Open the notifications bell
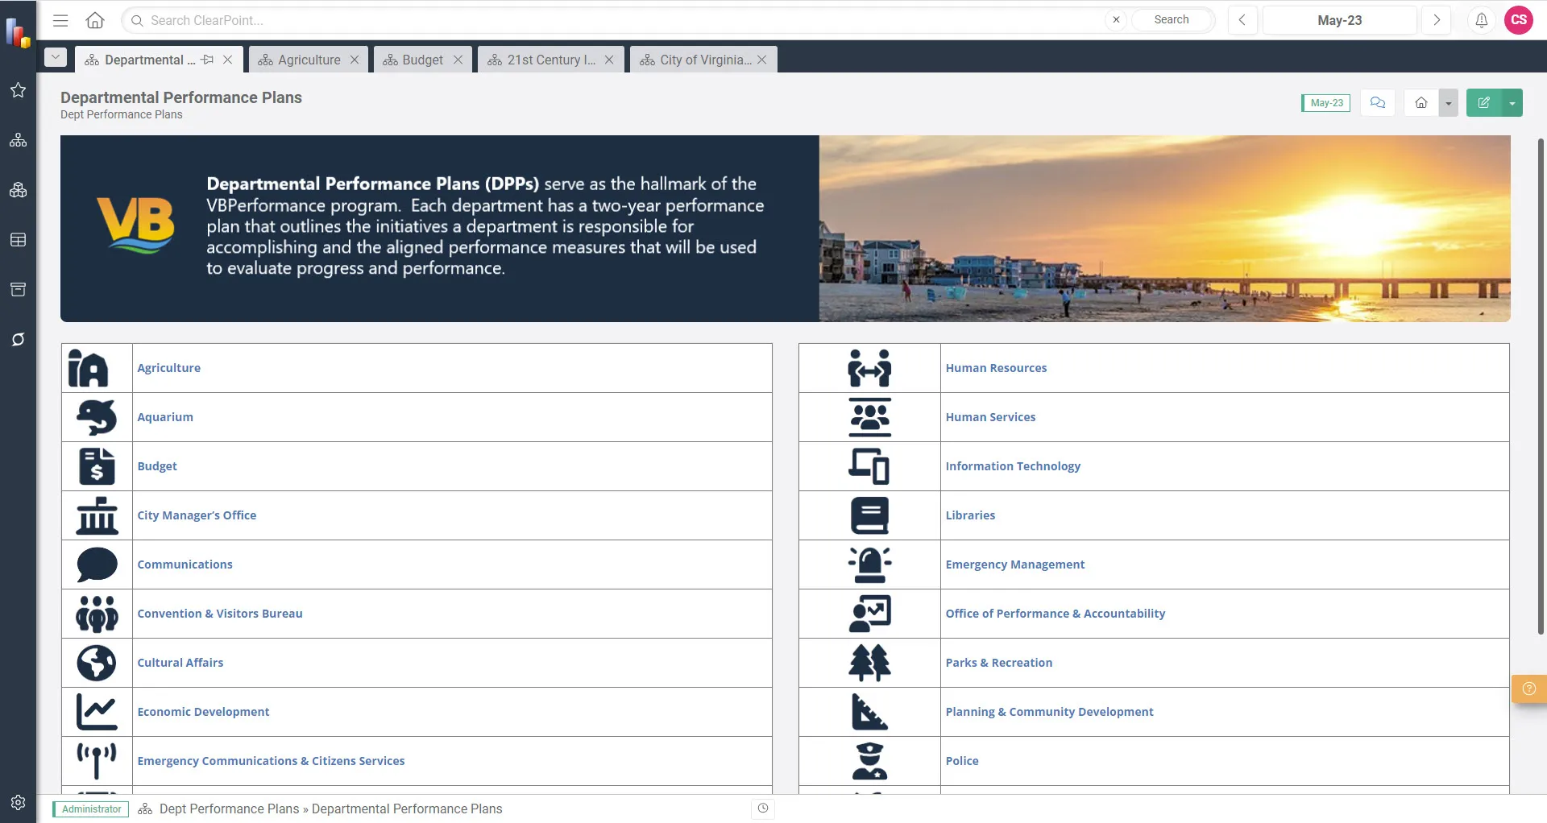 pyautogui.click(x=1481, y=20)
